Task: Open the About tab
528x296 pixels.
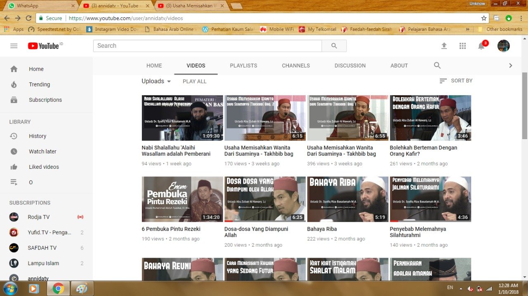Action: (x=399, y=65)
